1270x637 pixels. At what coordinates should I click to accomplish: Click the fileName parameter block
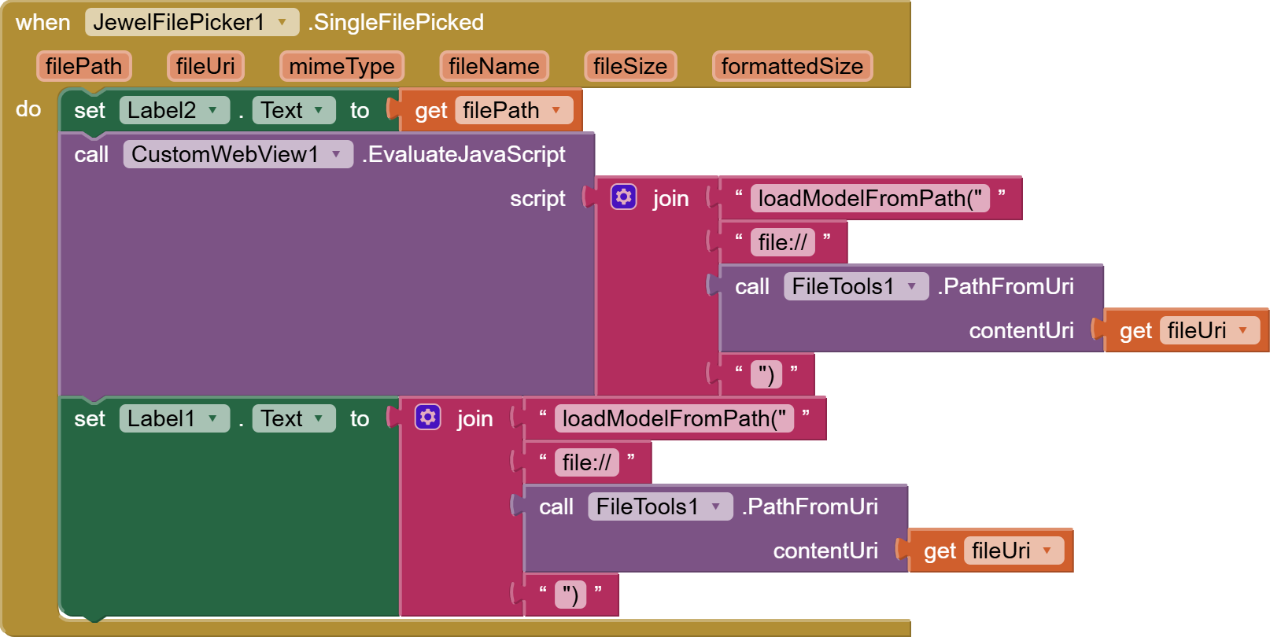coord(493,66)
